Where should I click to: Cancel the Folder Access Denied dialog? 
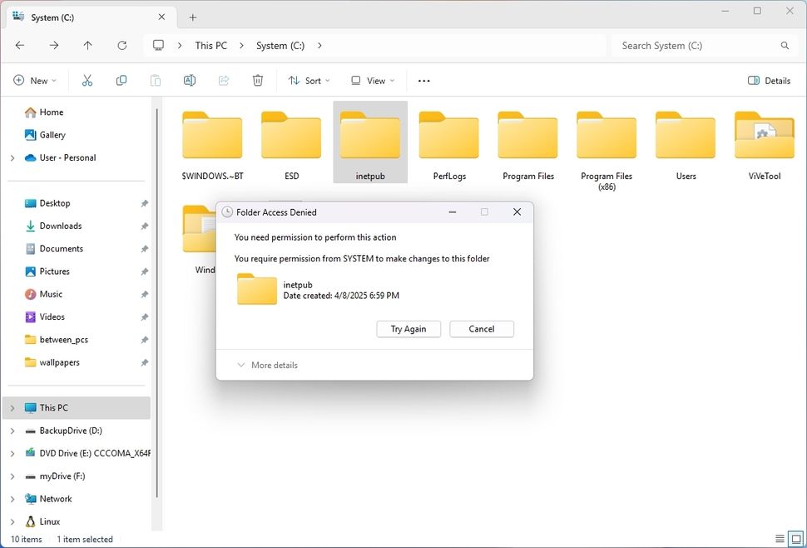tap(481, 329)
